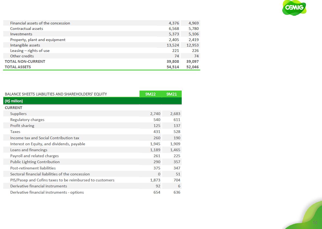Select the Intangible assets row label
Viewport: 322px width, 229px height.
click(25, 45)
